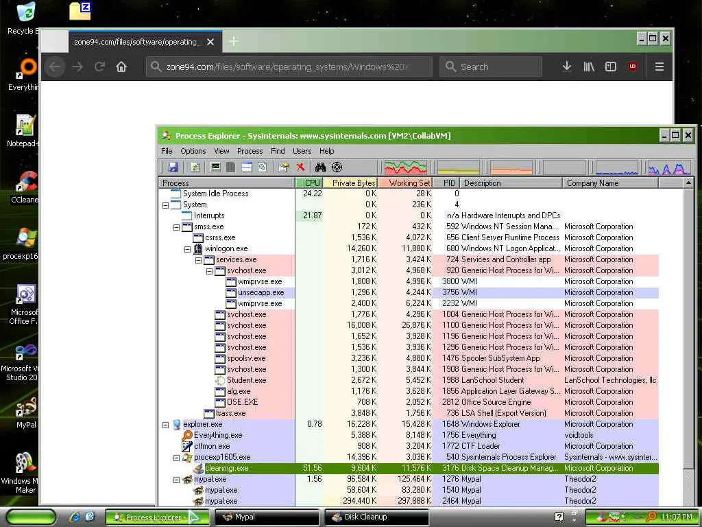The height and width of the screenshot is (527, 702).
Task: Click the CPU usage history mini graph
Action: click(406, 167)
